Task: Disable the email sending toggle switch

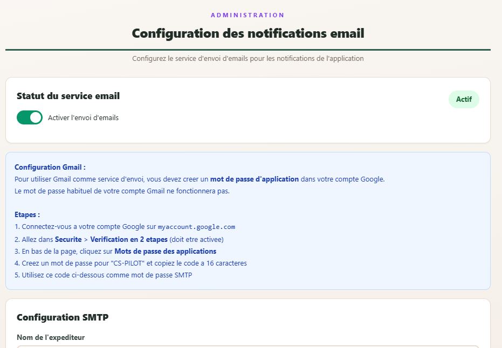Action: tap(30, 117)
